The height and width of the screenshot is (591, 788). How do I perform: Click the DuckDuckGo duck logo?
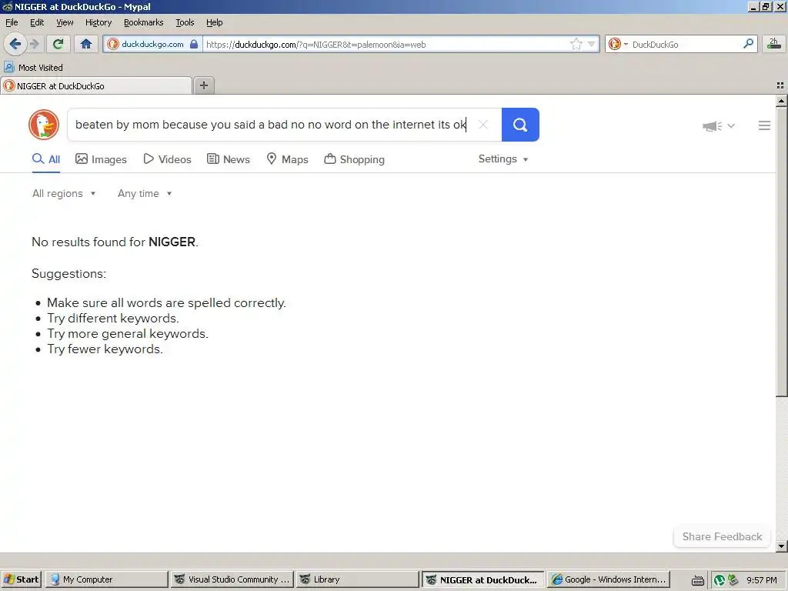tap(44, 125)
